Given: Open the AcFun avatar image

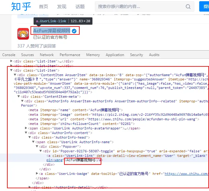Looking at the screenshot, I should pos(23,34).
